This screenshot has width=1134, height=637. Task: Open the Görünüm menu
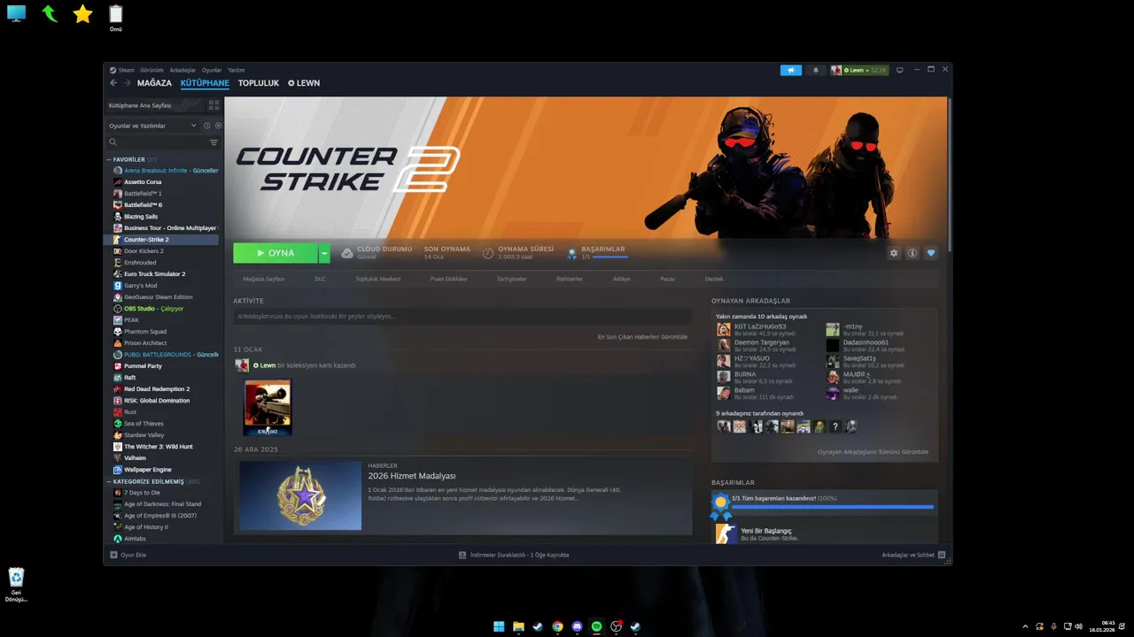coord(151,70)
